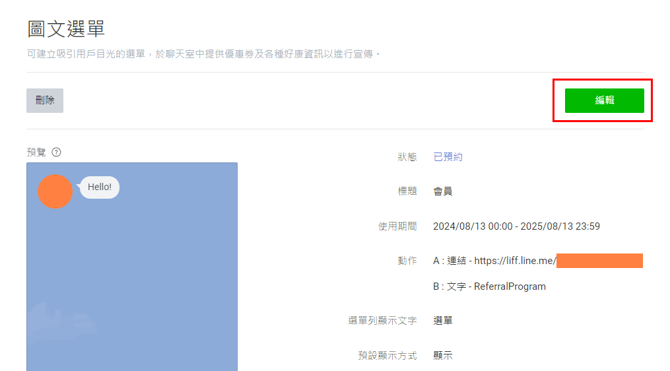
Task: Open the help icon beside 預覽
Action: click(56, 152)
